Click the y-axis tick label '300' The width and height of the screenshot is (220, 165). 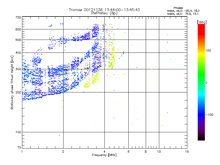point(18,69)
